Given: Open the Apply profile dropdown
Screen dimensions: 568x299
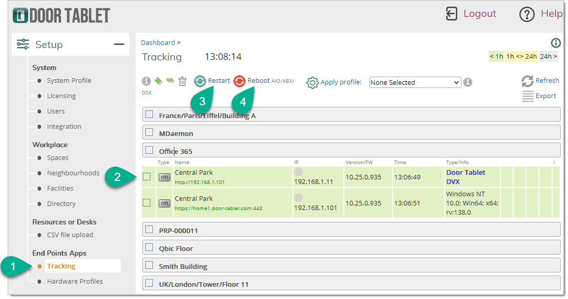Looking at the screenshot, I should click(x=415, y=82).
